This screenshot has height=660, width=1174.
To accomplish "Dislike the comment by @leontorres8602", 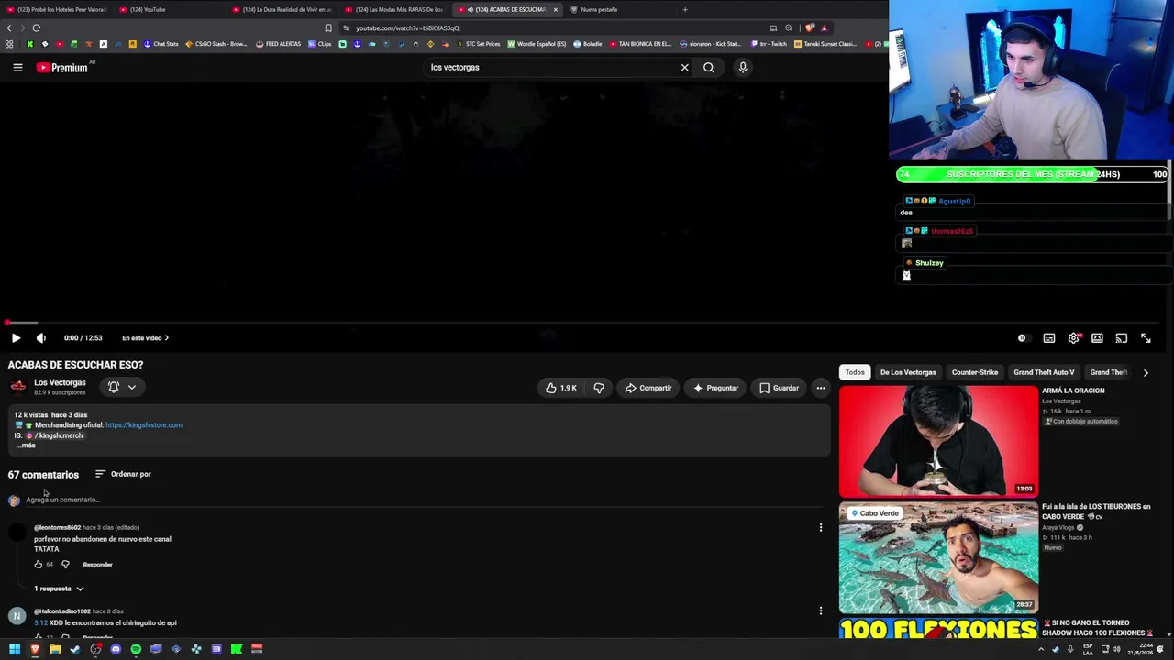I will point(65,565).
